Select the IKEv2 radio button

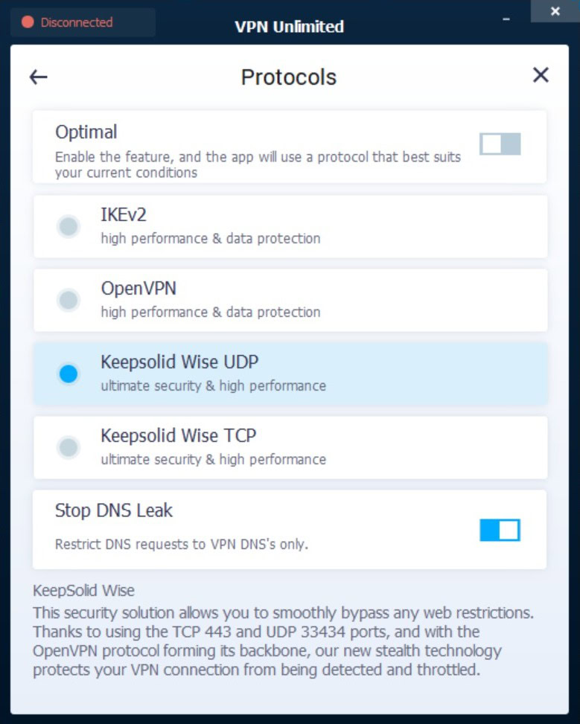(x=68, y=226)
